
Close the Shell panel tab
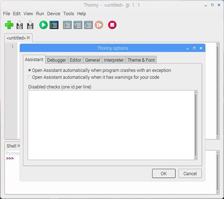[18, 146]
